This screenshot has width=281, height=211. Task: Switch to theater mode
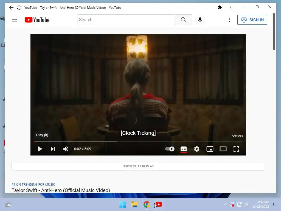coord(223,149)
